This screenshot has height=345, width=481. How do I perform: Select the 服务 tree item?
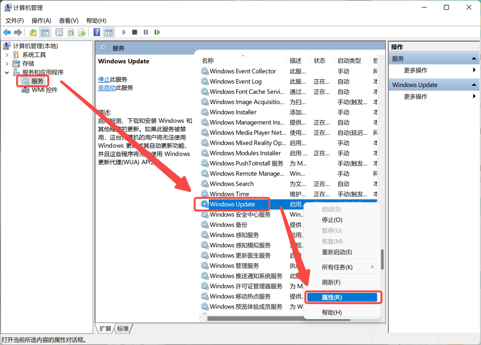[x=33, y=81]
